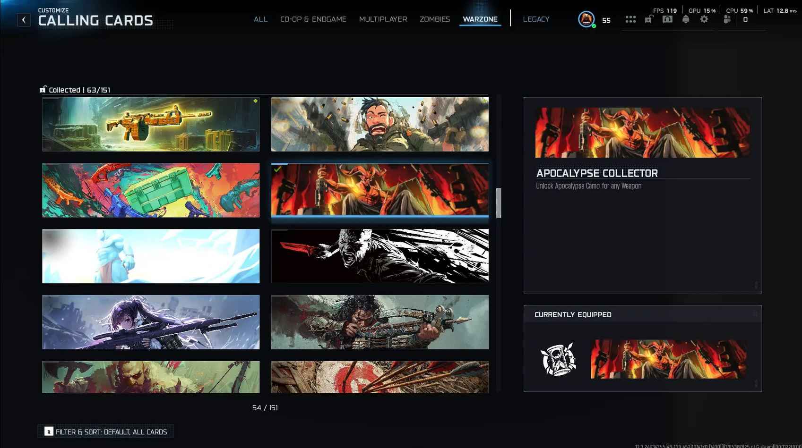Open settings with the gear icon

click(704, 19)
